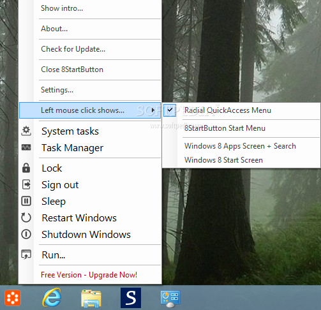Screen dimensions: 321x310
Task: Toggle the Radial QuickAccess Menu checkmark
Action: [x=170, y=110]
